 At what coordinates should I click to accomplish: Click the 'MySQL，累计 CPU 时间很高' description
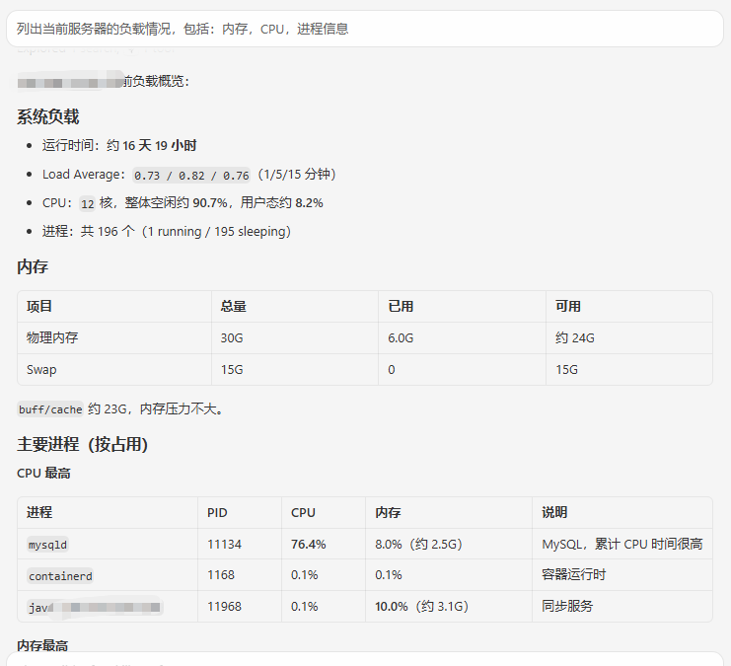click(x=621, y=544)
